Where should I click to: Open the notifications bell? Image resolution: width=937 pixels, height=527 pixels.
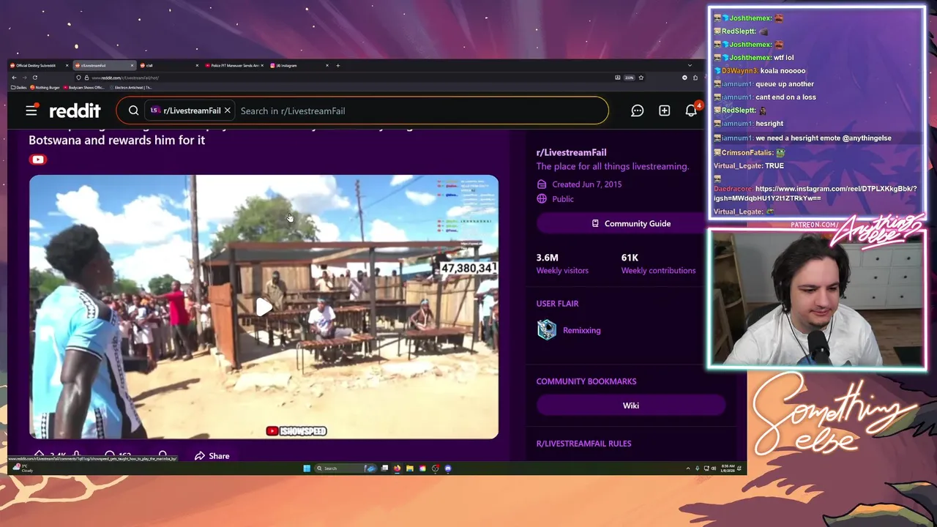691,111
